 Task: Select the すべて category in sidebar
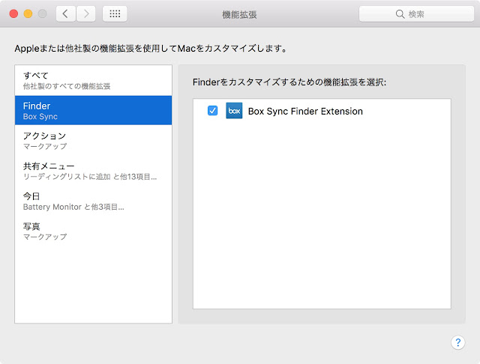93,80
